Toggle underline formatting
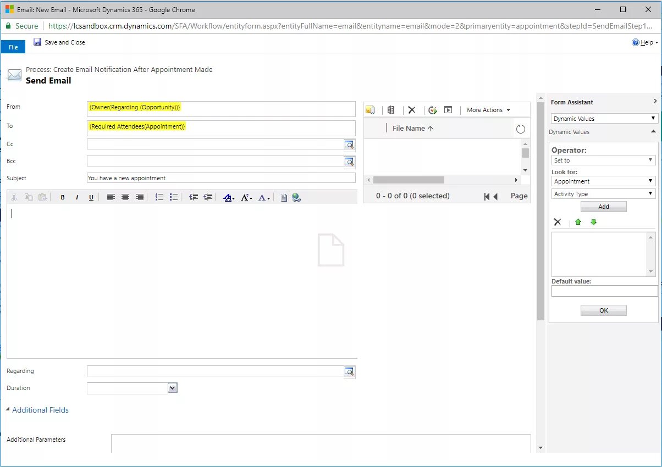The image size is (662, 467). click(x=91, y=197)
